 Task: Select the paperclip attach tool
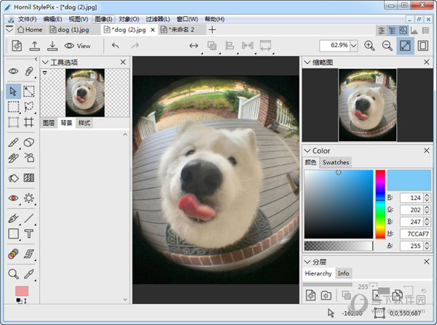[x=28, y=71]
